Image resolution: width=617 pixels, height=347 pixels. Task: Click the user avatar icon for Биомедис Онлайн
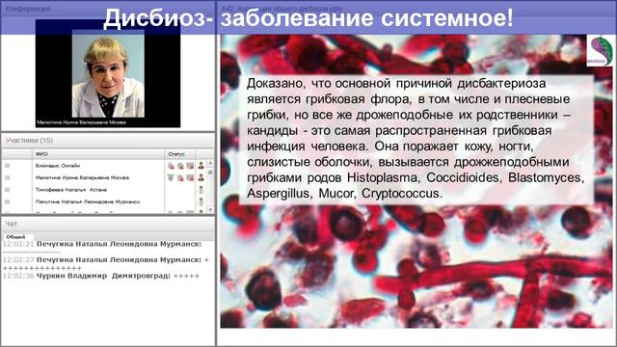(x=201, y=166)
